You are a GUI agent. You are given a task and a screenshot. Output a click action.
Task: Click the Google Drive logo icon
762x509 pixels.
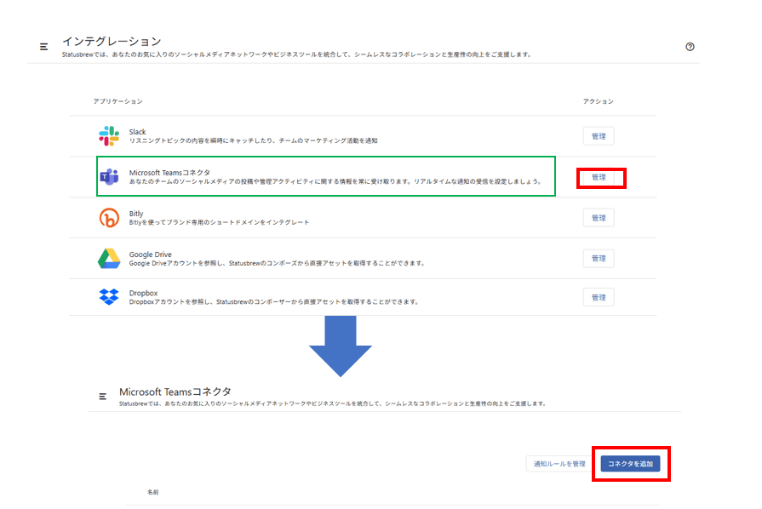(109, 258)
